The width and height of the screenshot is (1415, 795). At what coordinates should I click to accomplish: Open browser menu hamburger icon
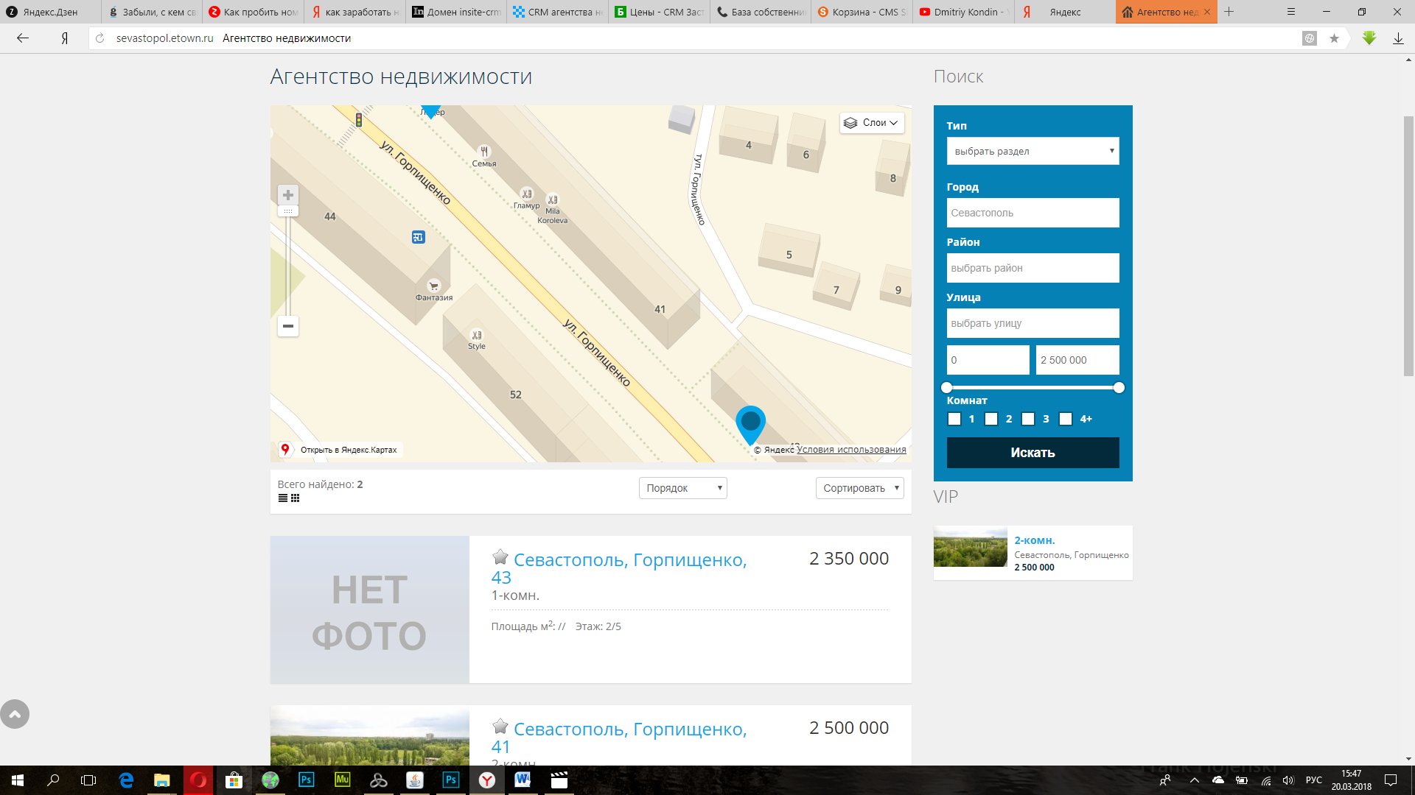(x=1291, y=12)
